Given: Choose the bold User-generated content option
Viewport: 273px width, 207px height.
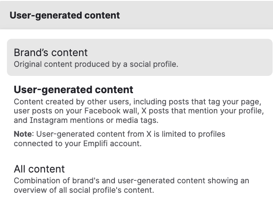Looking at the screenshot, I should pos(73,90).
